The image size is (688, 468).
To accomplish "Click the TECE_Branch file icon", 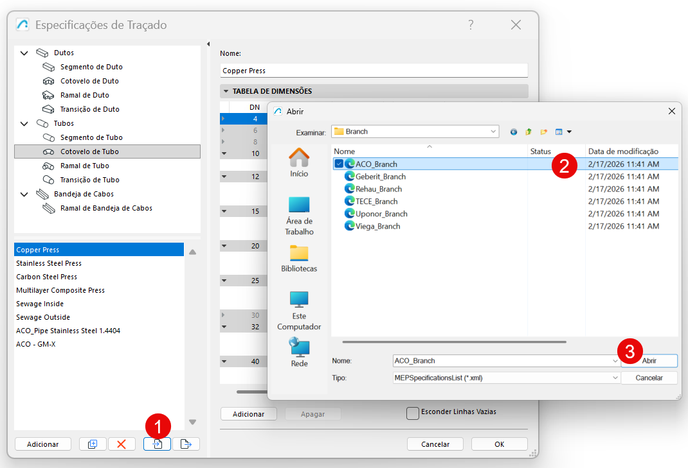I will [x=349, y=201].
